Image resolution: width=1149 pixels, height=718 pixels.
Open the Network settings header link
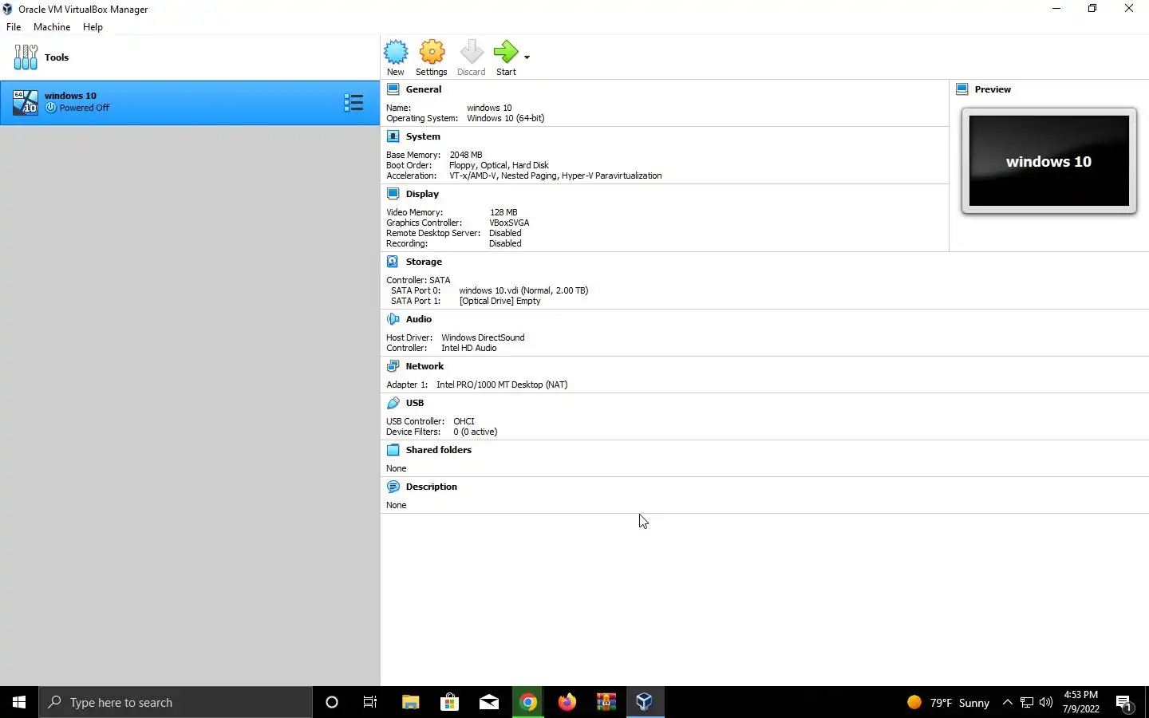[424, 366]
